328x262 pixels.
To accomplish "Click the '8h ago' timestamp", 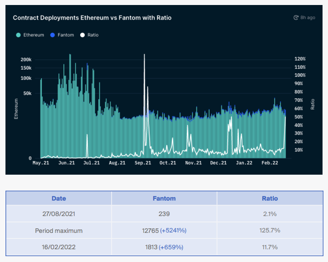I will tap(307, 18).
